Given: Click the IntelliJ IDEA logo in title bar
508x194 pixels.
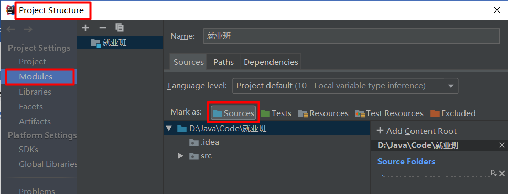Looking at the screenshot, I should pos(10,10).
